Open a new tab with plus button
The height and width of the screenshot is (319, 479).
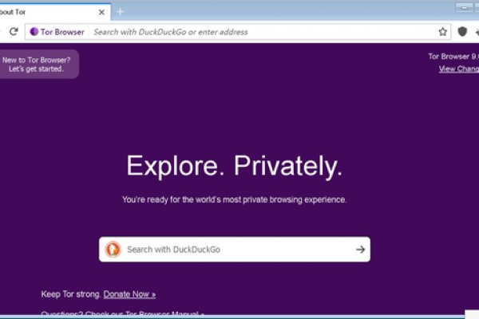(121, 12)
